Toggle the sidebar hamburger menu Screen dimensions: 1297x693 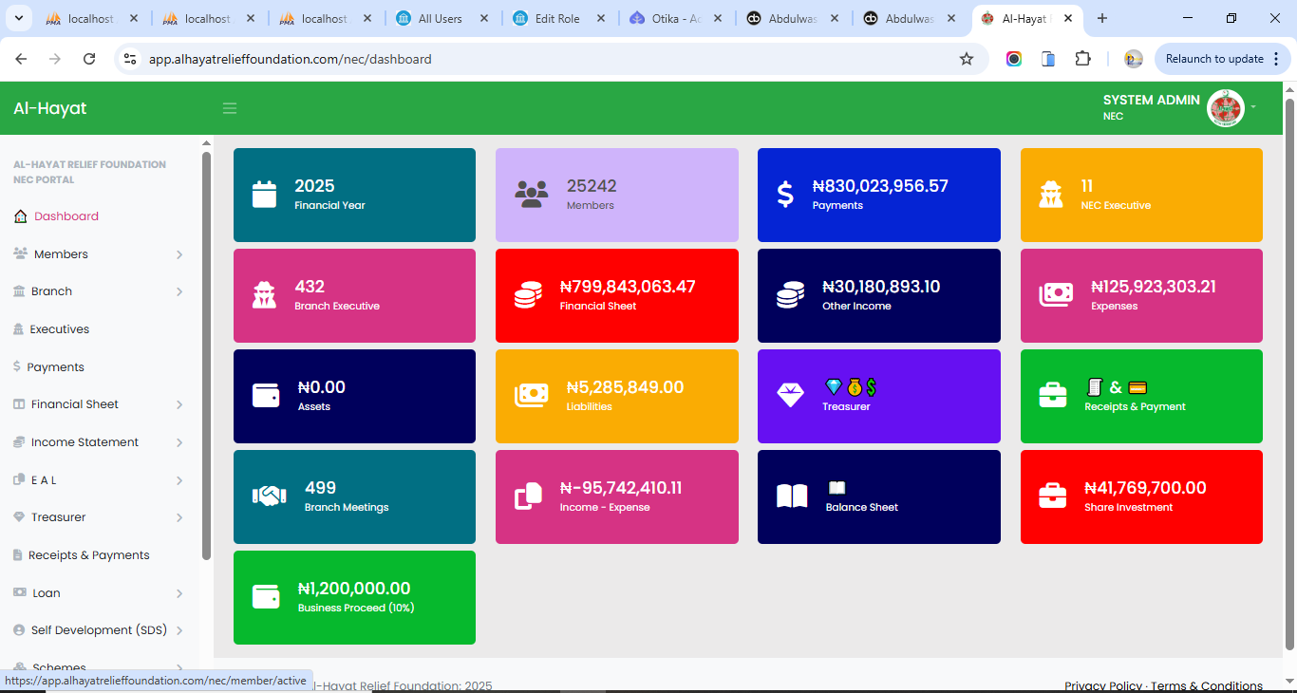pos(230,108)
